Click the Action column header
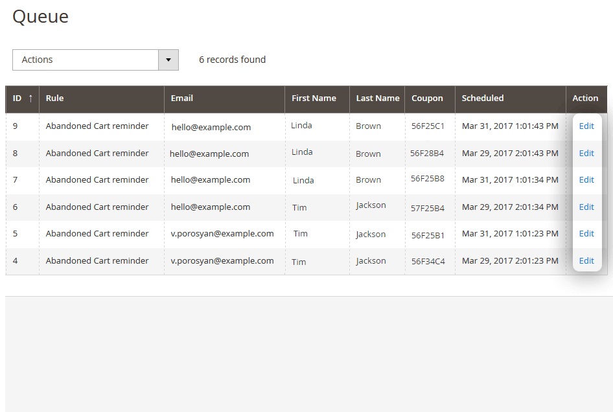This screenshot has width=613, height=412. tap(585, 98)
